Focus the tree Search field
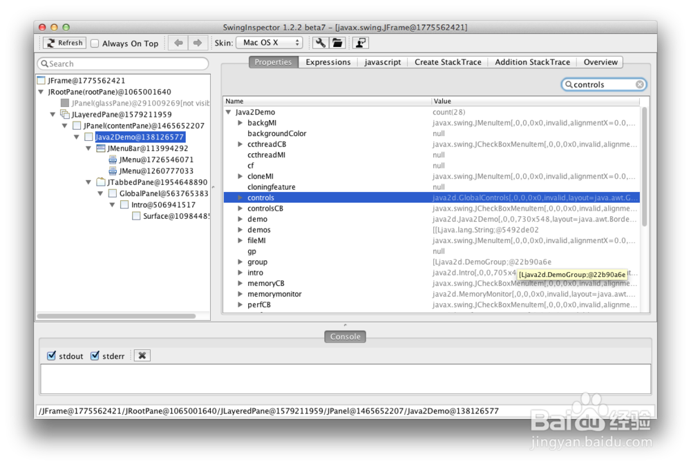Viewport: 691px width, 466px height. (x=123, y=64)
